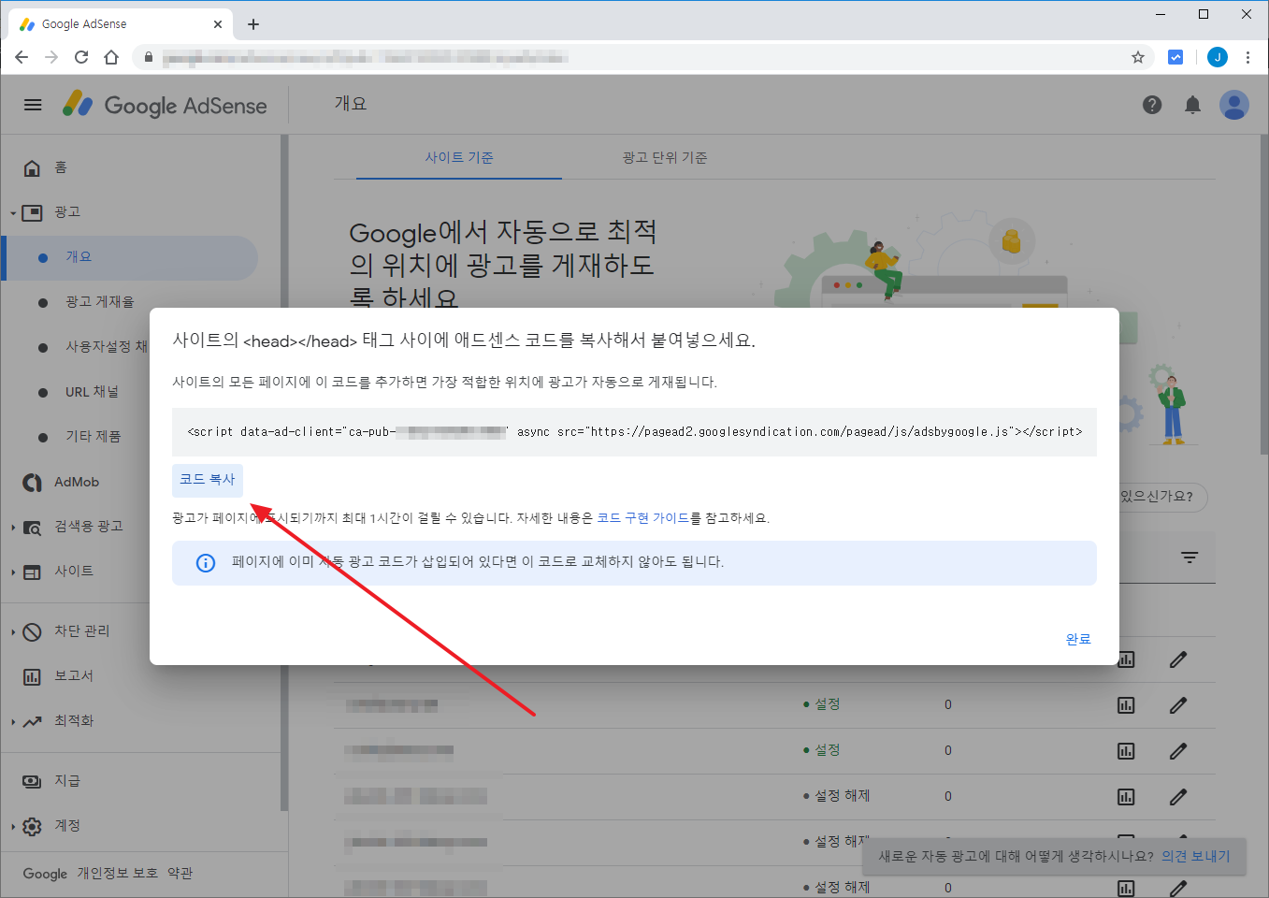Open the 지급 payments icon
Image resolution: width=1269 pixels, height=898 pixels.
[32, 781]
